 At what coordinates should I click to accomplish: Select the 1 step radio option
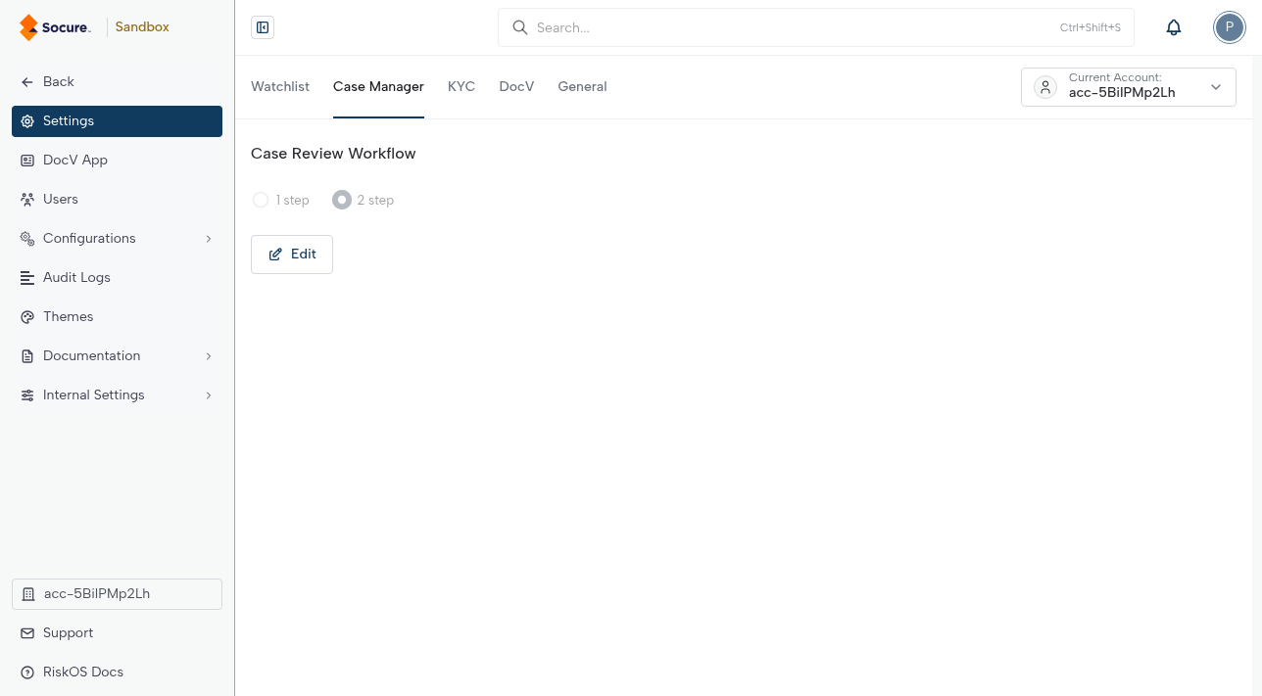(x=261, y=200)
